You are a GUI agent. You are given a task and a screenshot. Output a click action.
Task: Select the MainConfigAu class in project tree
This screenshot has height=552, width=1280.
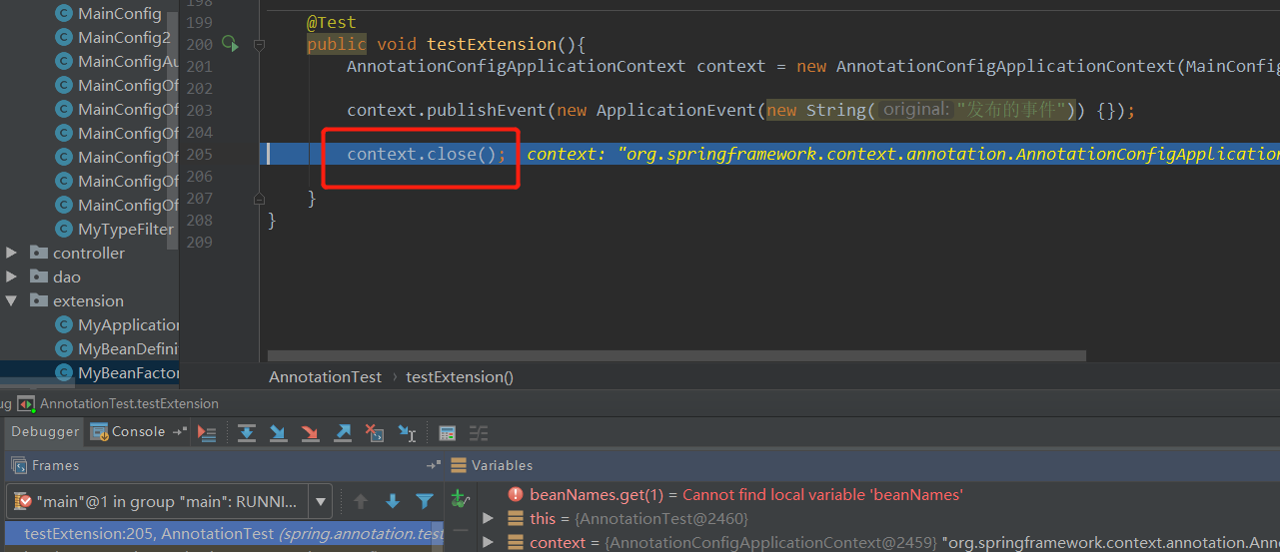128,61
